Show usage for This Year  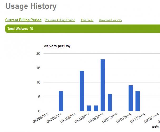tap(87, 20)
